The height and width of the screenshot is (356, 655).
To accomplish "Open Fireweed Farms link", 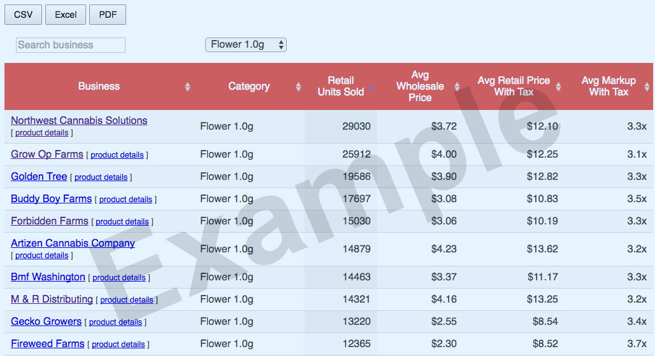I will tap(48, 343).
